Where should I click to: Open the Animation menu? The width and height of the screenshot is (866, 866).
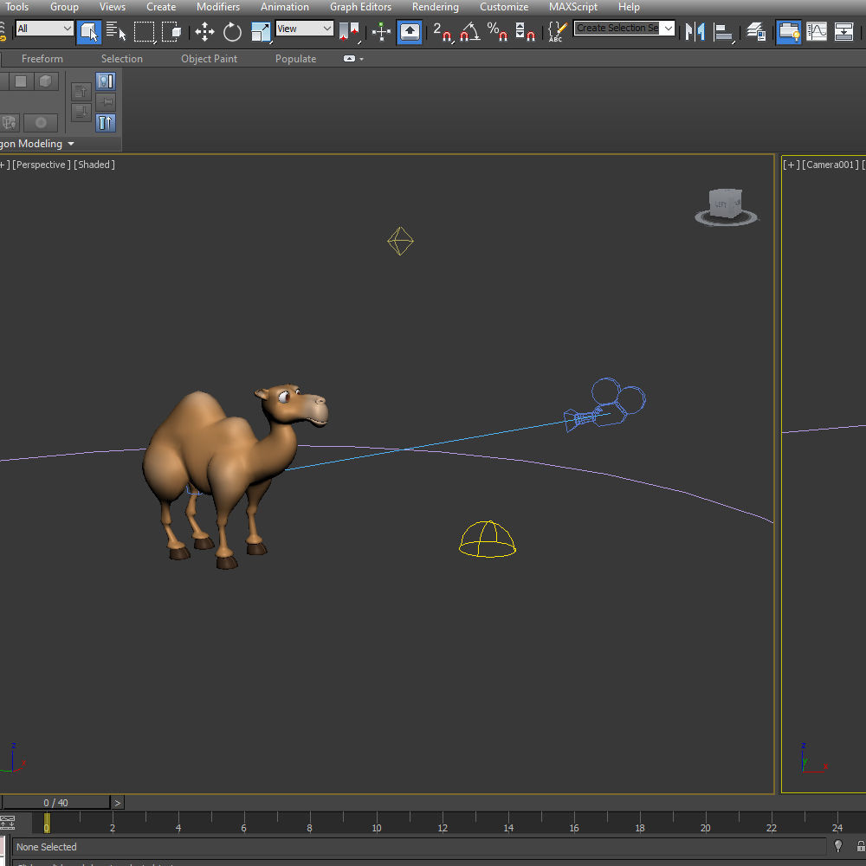pyautogui.click(x=284, y=7)
